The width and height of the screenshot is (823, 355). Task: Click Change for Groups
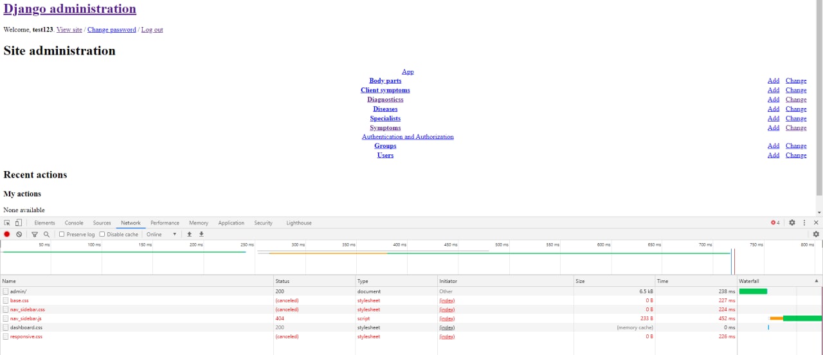point(796,145)
